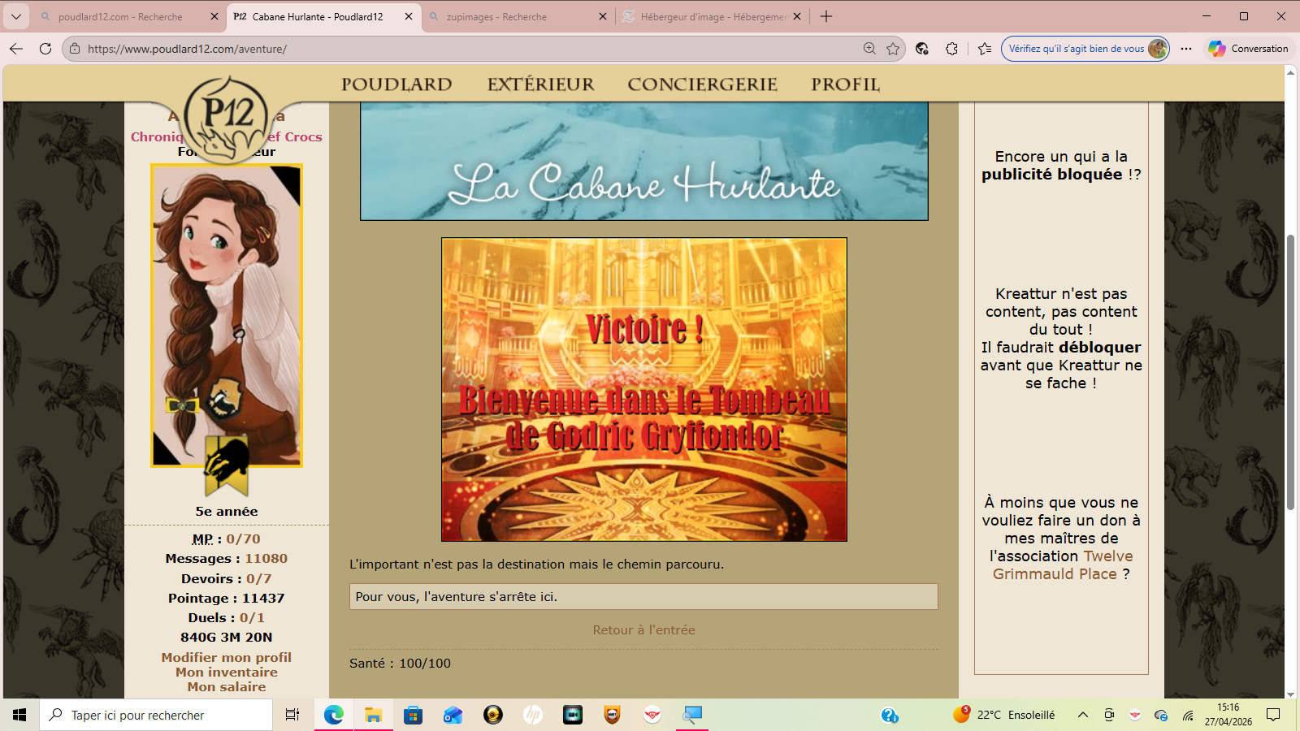
Task: Click the Duels count 0/1
Action: 252,618
